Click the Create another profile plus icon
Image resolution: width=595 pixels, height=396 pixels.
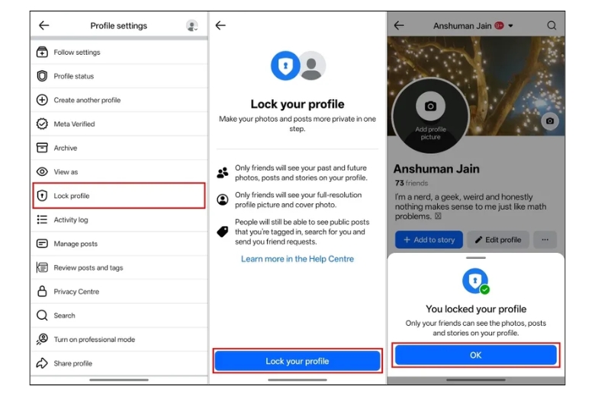click(x=42, y=100)
